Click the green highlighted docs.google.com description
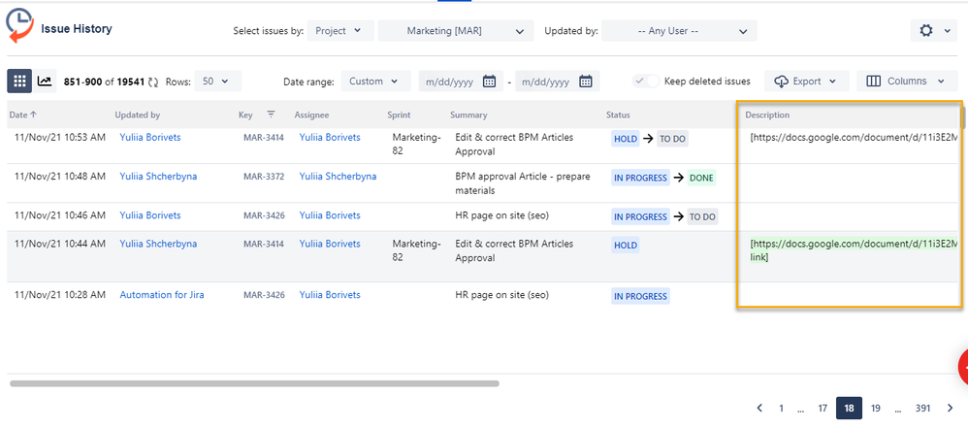 (x=854, y=250)
